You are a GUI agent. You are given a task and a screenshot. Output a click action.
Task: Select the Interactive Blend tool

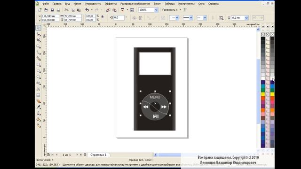(39, 101)
